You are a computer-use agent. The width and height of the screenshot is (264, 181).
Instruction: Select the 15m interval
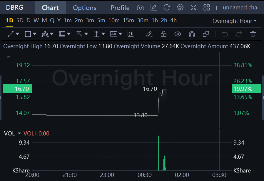click(128, 21)
